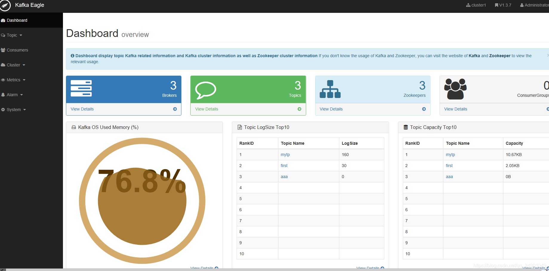Click the Cluster cloud icon in sidebar

[x=3, y=65]
